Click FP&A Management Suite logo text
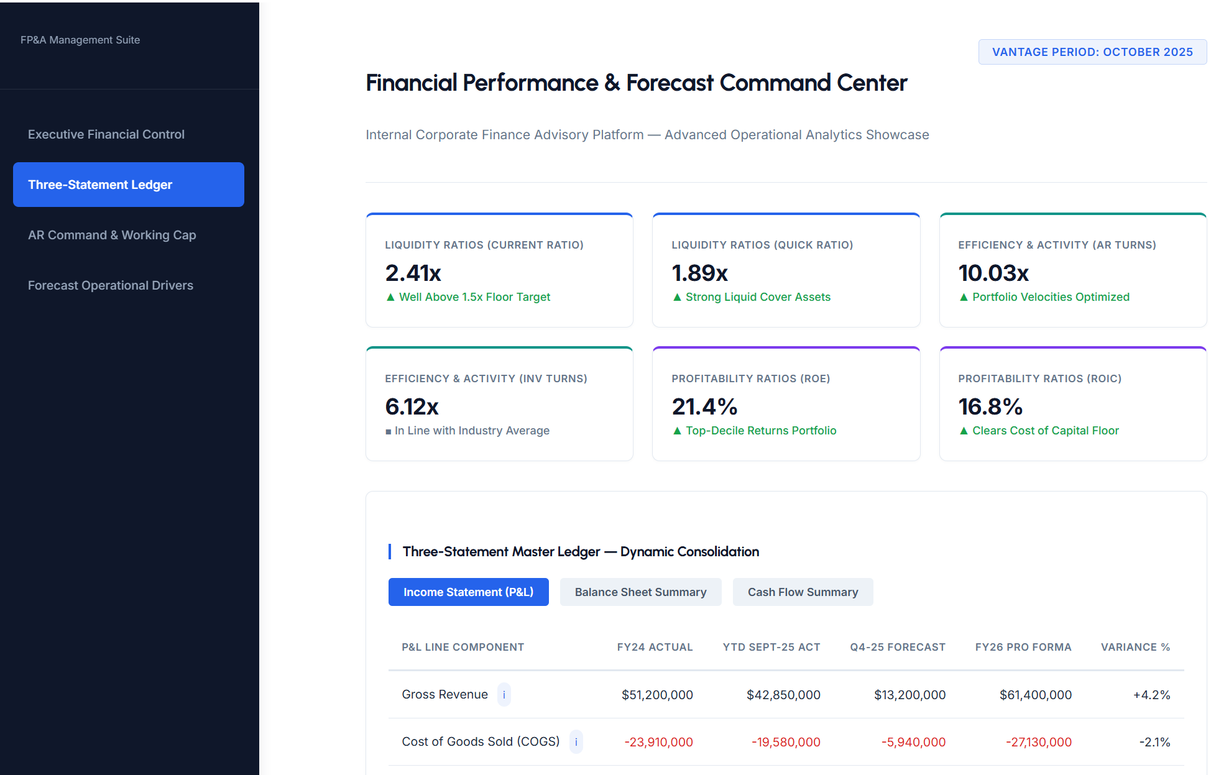Screen dimensions: 1211x775 tap(80, 40)
